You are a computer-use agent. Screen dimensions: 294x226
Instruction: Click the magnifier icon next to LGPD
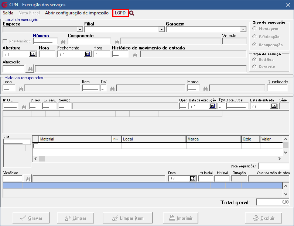pyautogui.click(x=131, y=13)
